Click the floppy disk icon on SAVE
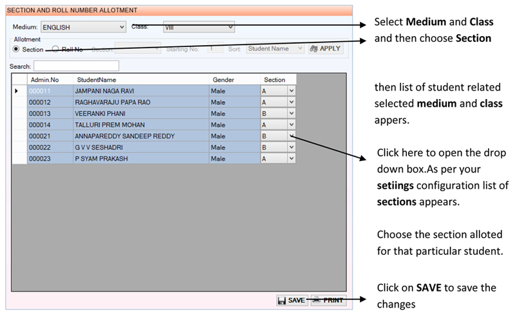This screenshot has height=316, width=515. click(x=282, y=301)
